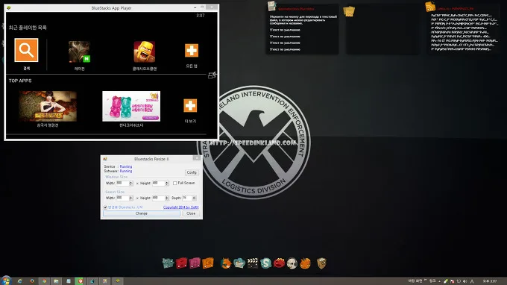Open the red speech-bubble monster dock icon

(x=279, y=263)
